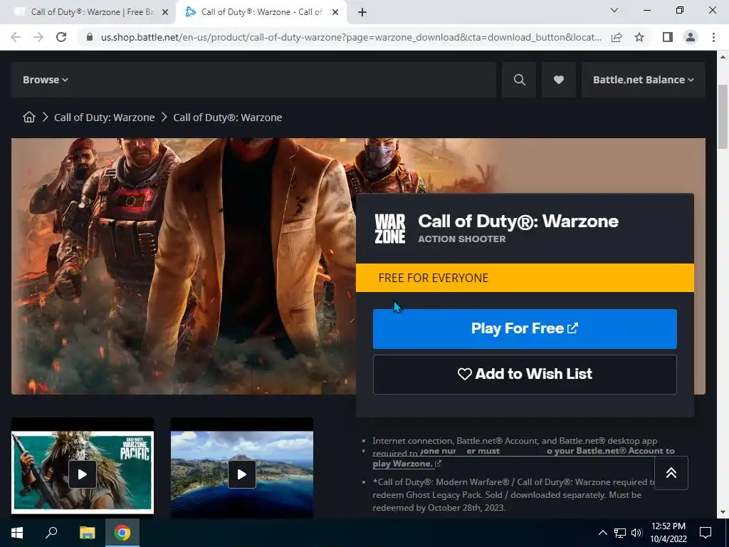Open the Chrome side panel icon

point(668,37)
